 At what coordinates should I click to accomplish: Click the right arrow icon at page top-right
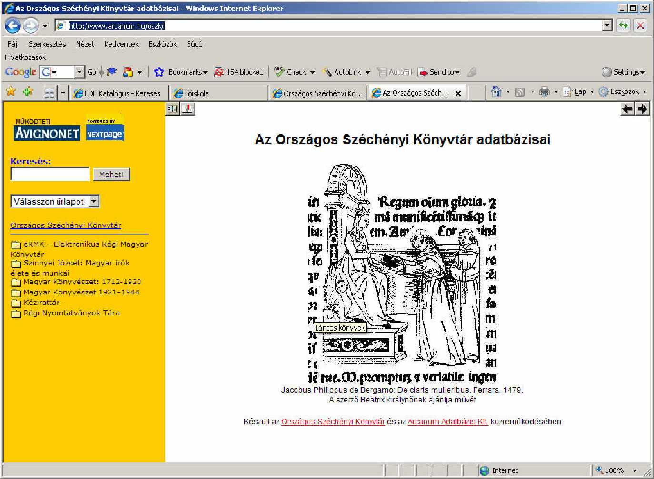[x=643, y=109]
